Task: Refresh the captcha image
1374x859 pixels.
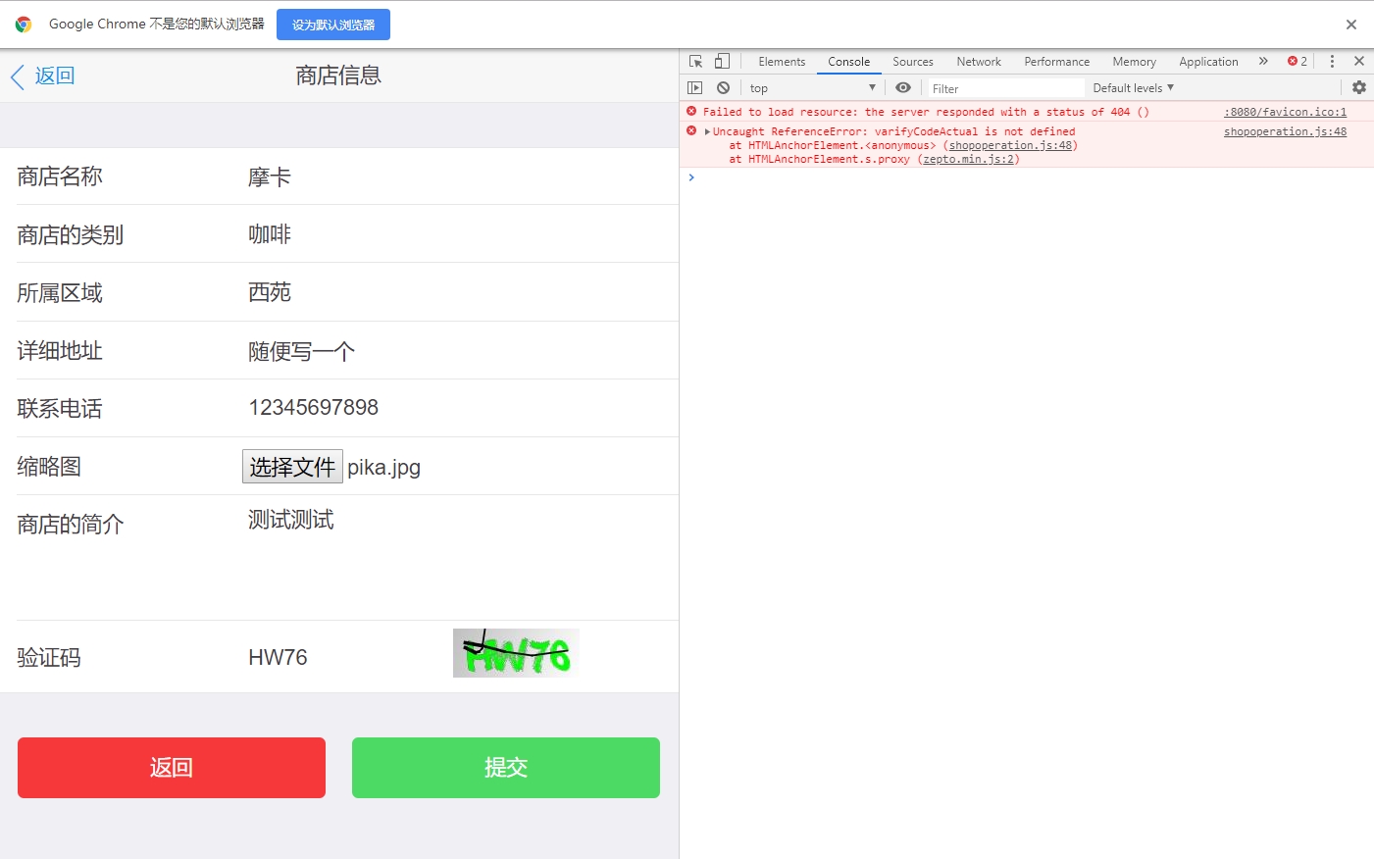Action: [516, 653]
